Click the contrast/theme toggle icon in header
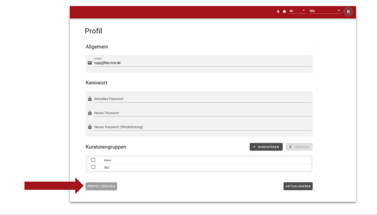The width and height of the screenshot is (377, 215). (x=278, y=11)
